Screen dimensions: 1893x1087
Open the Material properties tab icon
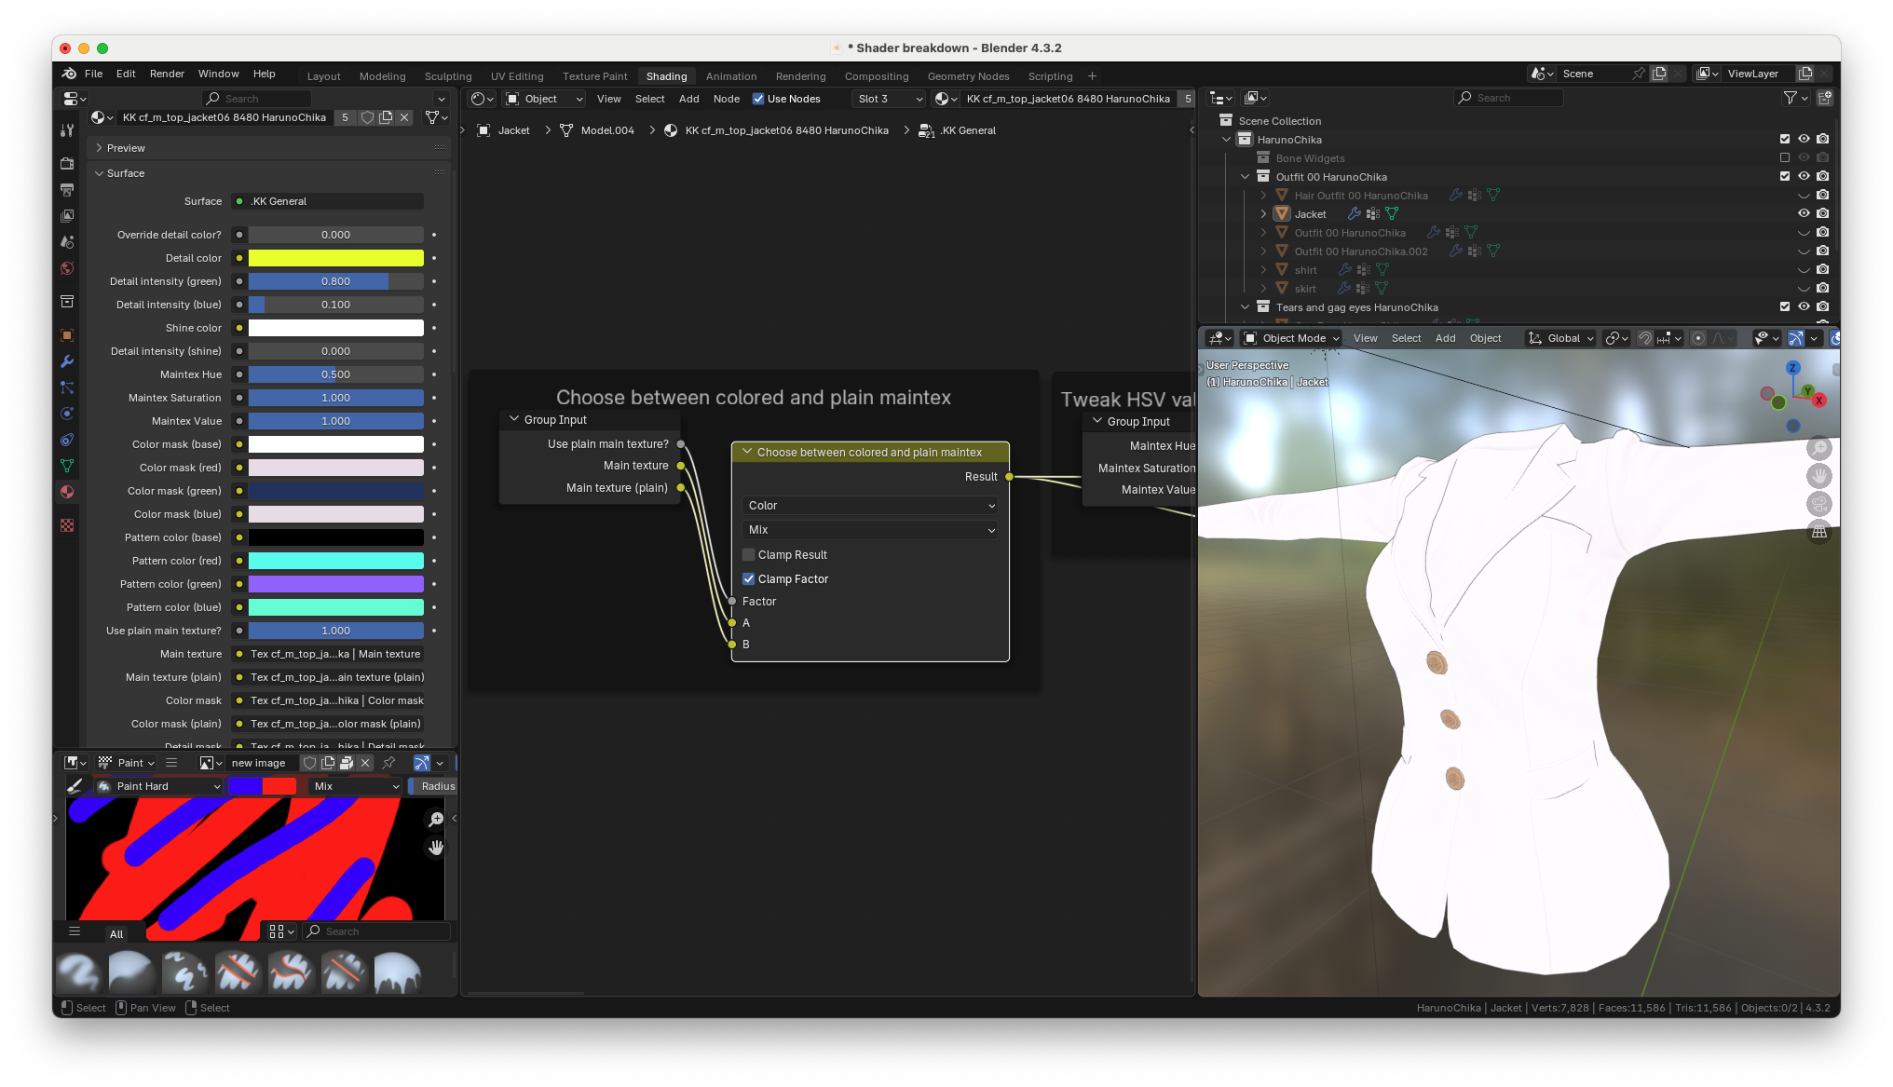click(x=67, y=492)
